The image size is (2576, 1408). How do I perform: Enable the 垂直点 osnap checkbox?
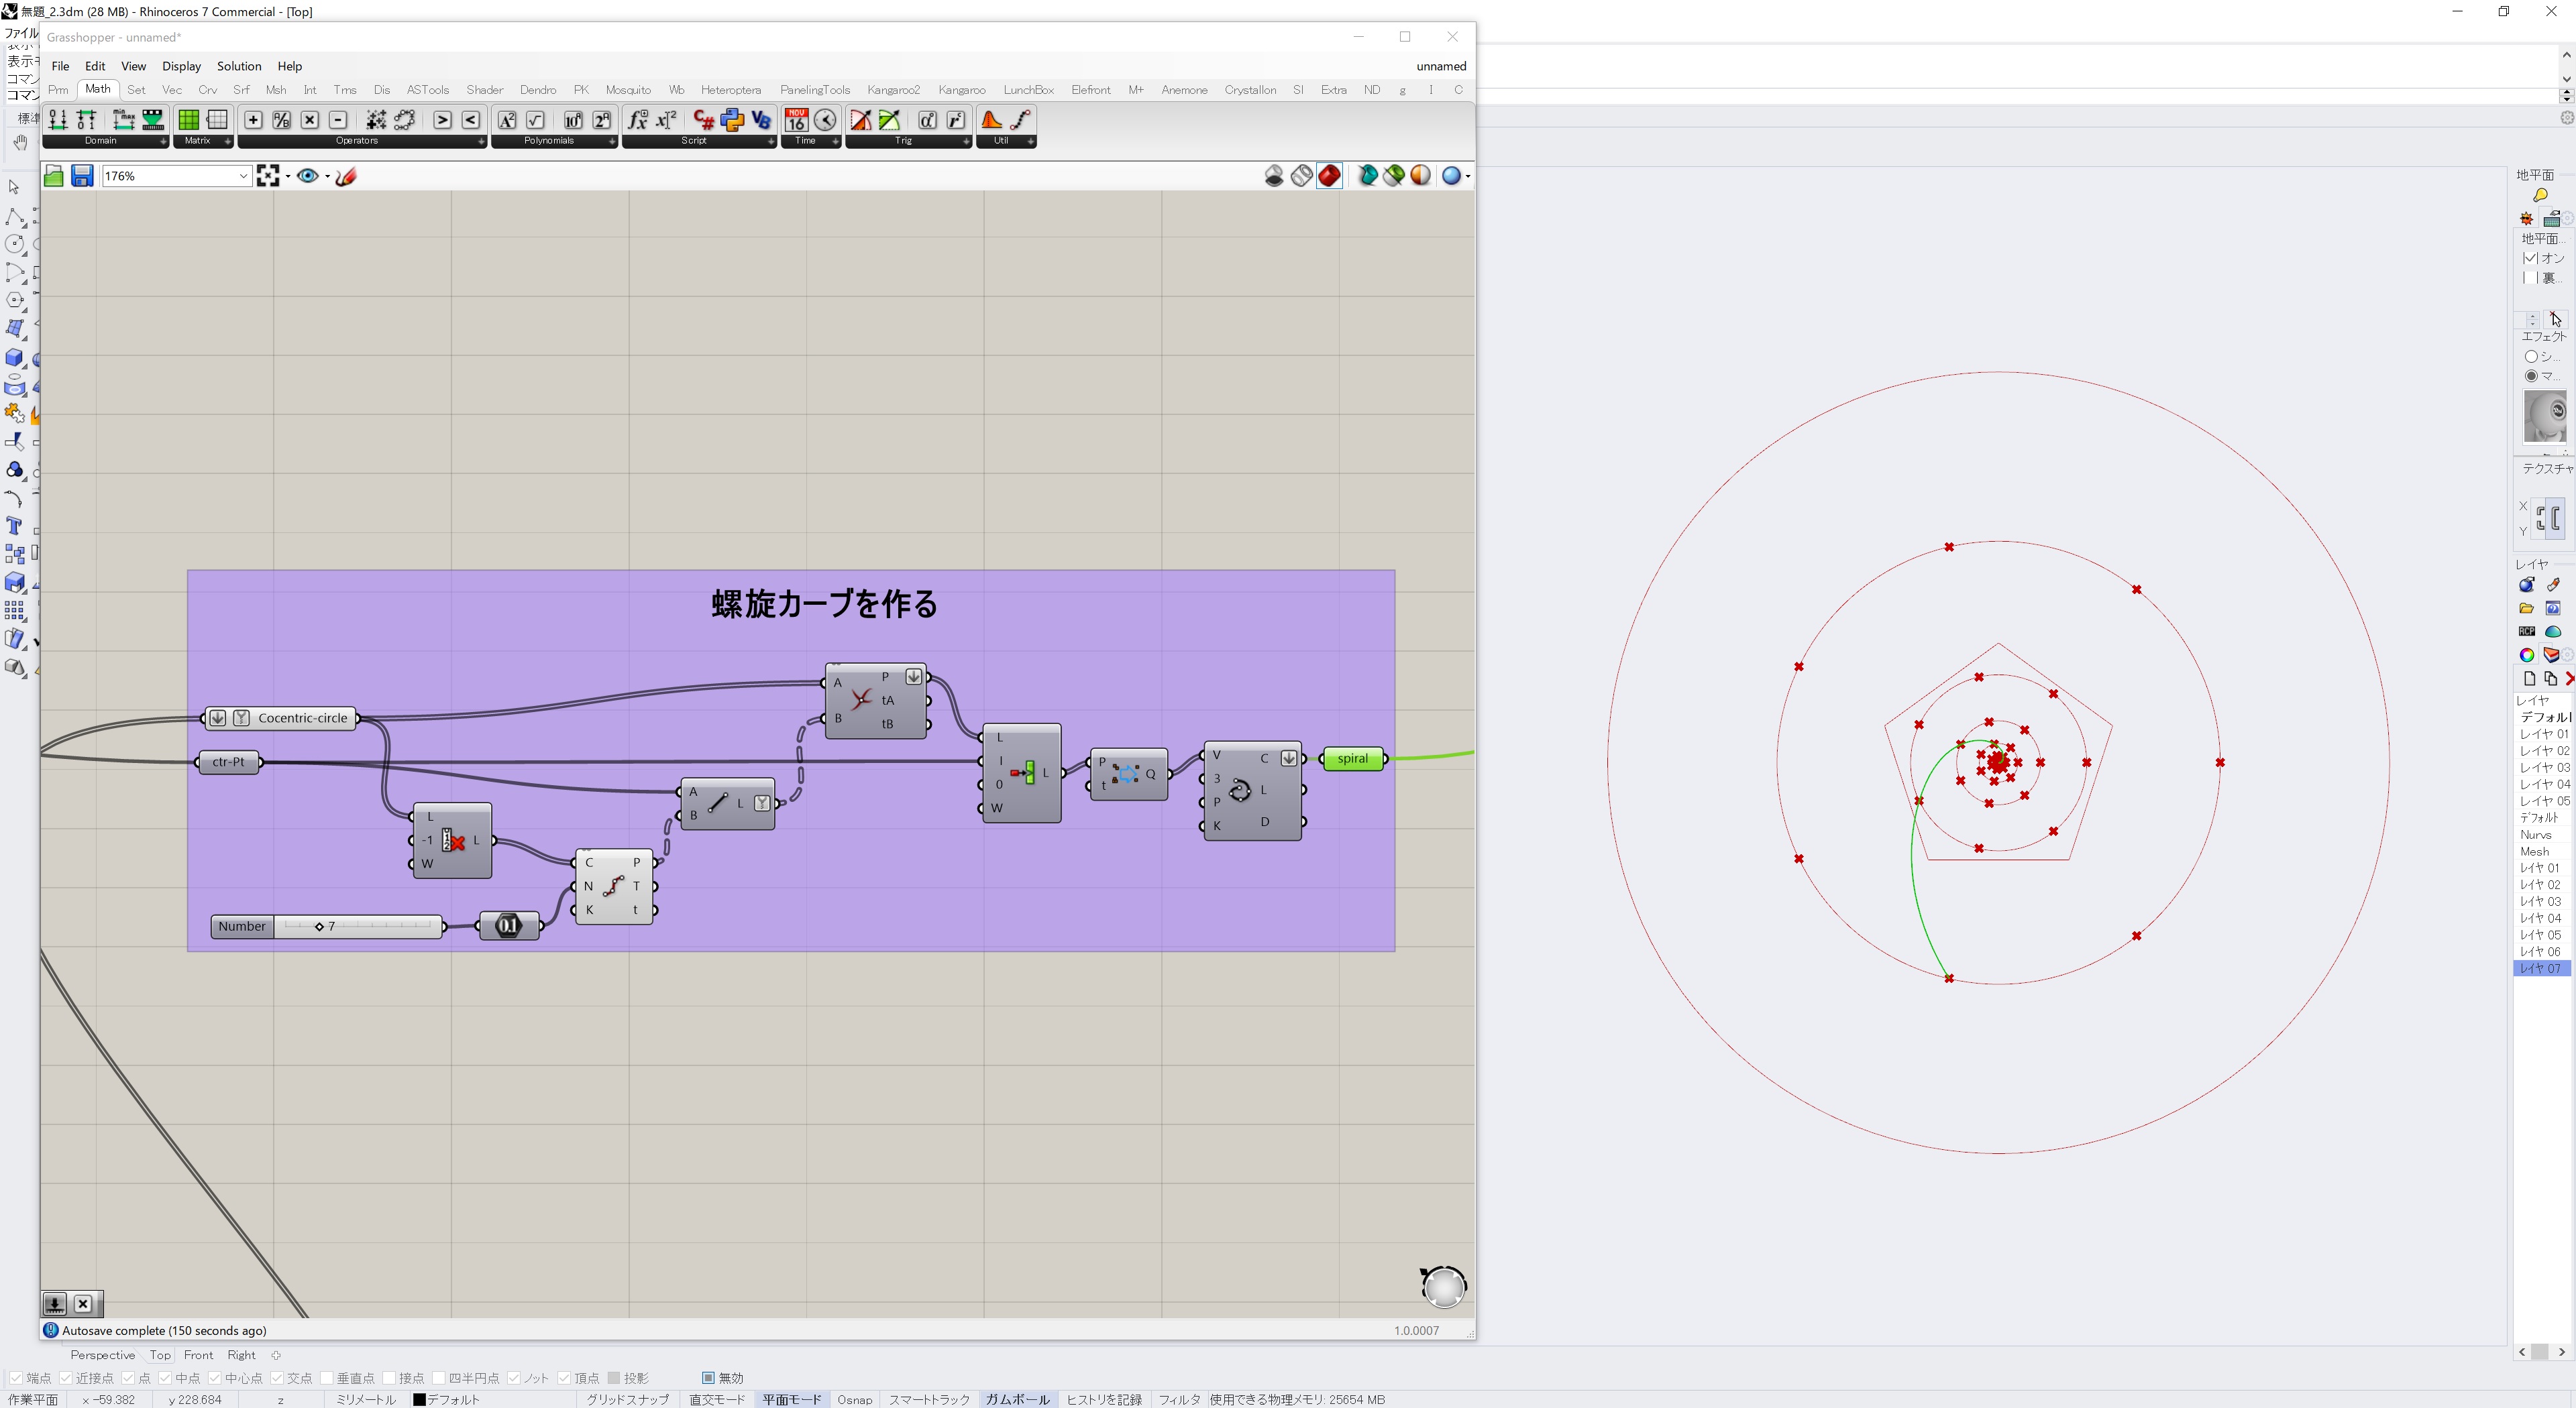point(327,1378)
